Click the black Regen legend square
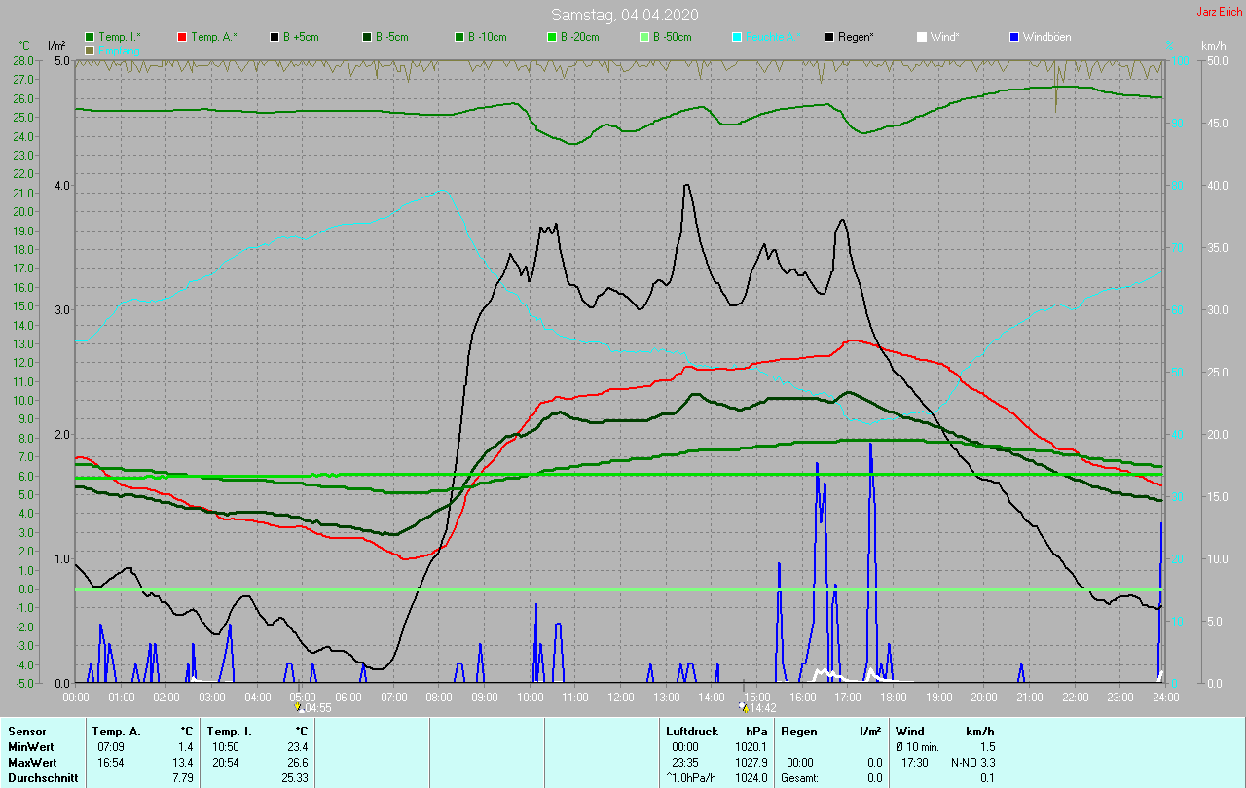Image resolution: width=1246 pixels, height=788 pixels. 829,37
